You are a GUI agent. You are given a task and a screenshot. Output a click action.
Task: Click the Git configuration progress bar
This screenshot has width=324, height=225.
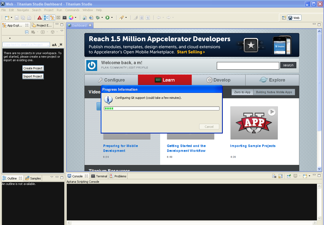[x=161, y=109]
